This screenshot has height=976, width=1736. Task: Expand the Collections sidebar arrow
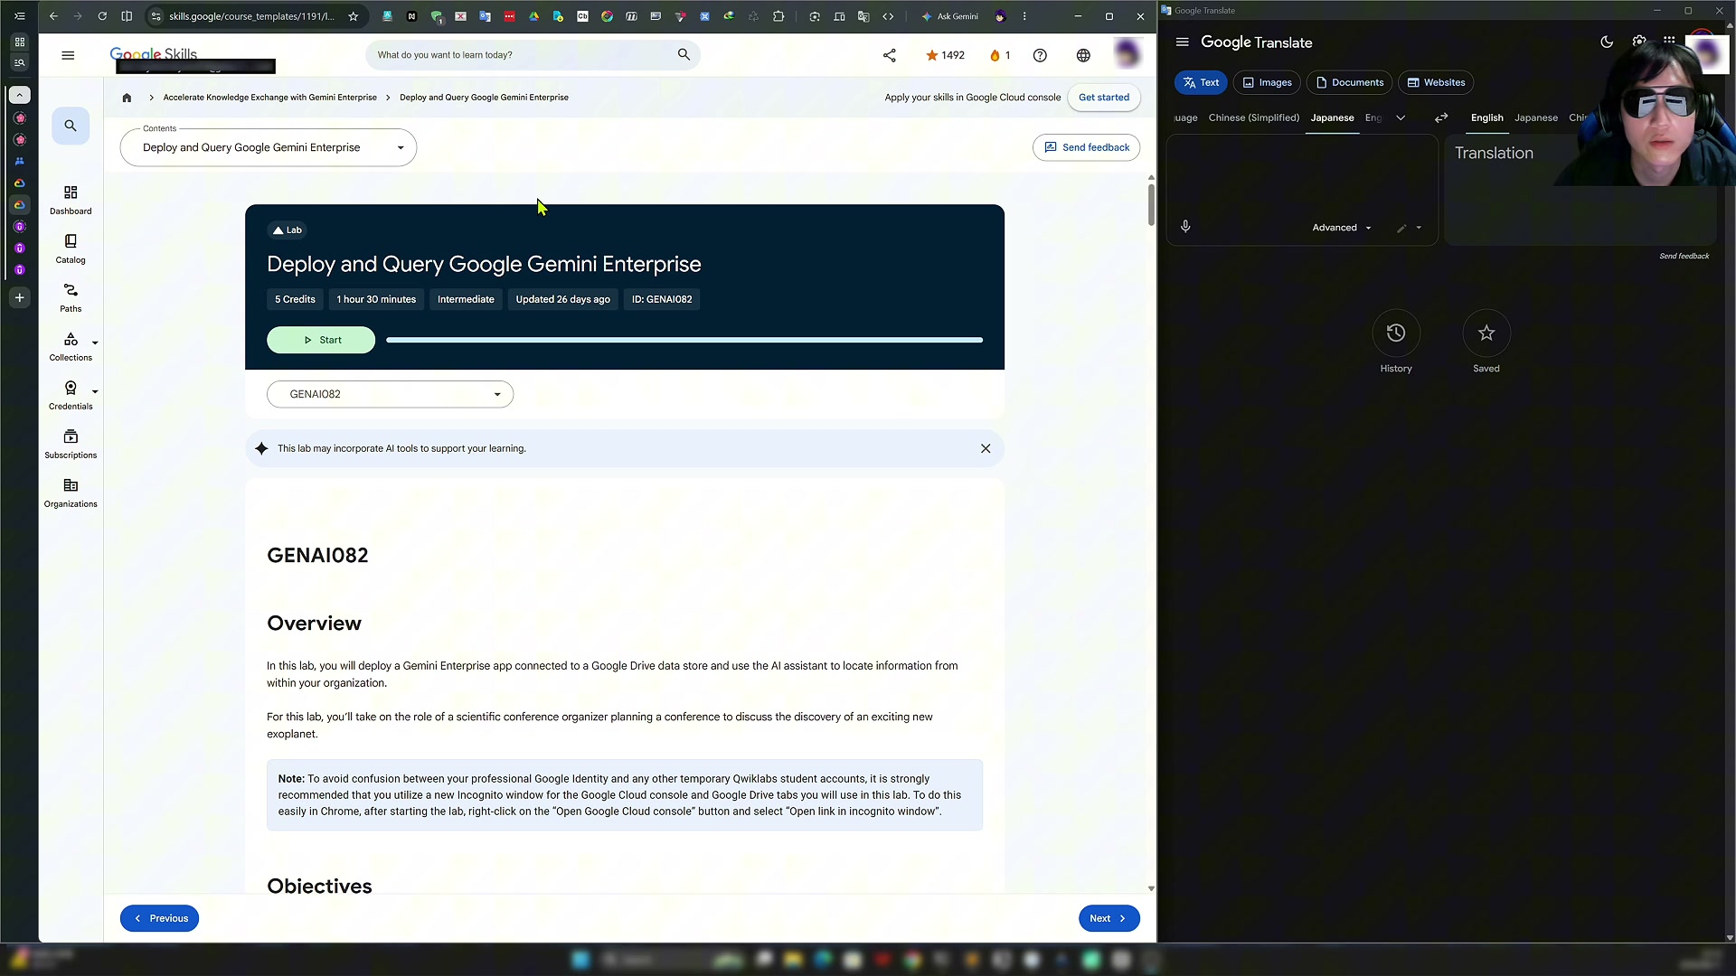(95, 343)
